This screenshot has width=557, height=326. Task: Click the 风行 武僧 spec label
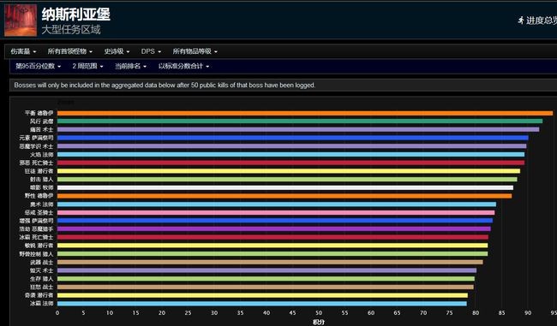click(42, 122)
